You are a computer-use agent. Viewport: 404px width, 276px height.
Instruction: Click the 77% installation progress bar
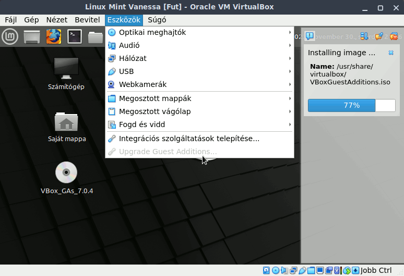click(351, 105)
